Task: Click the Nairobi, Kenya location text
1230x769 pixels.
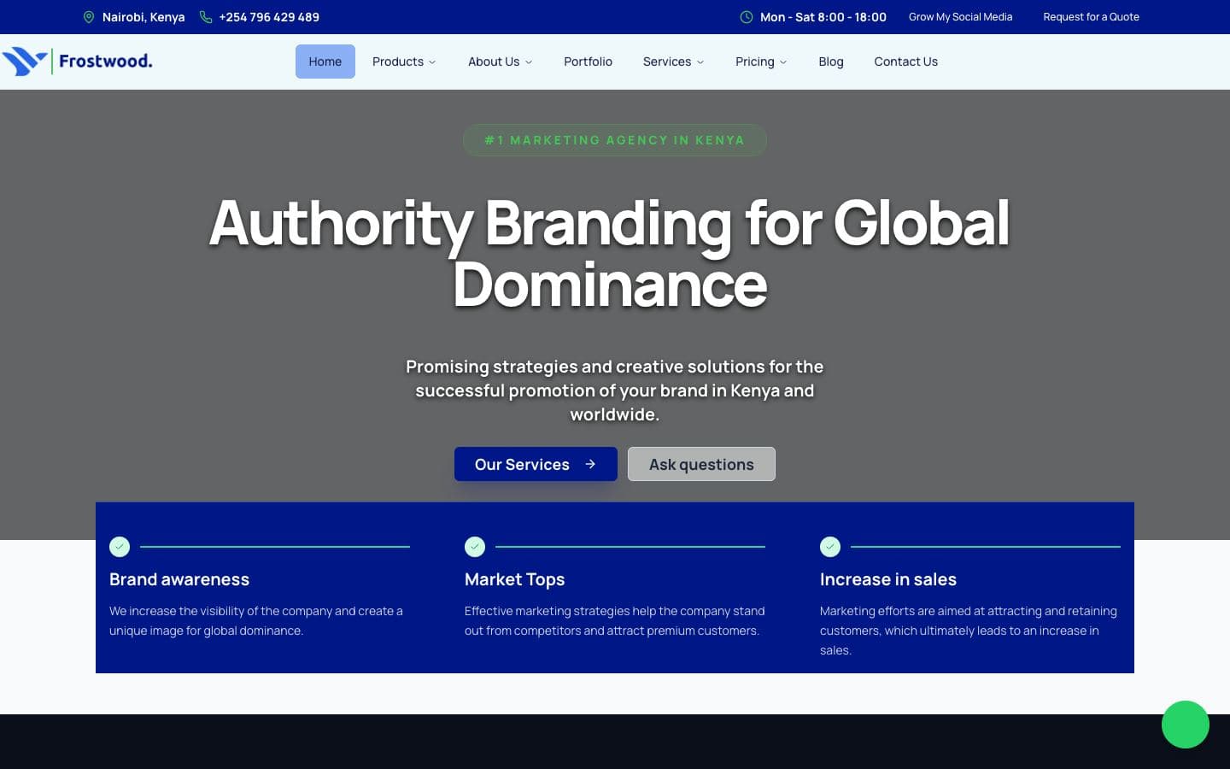Action: [143, 17]
